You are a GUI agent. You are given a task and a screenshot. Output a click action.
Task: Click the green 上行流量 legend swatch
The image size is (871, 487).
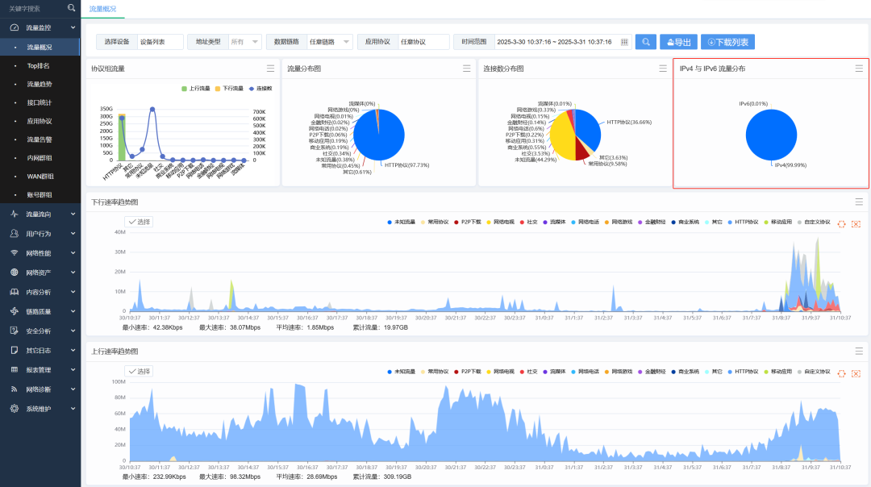(185, 89)
